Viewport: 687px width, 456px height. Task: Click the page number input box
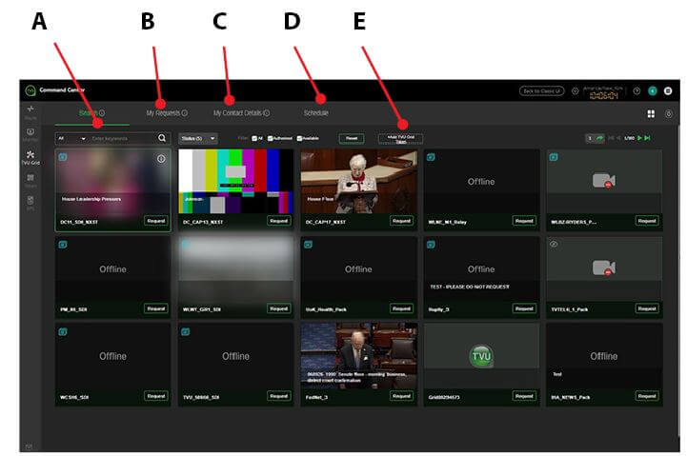(590, 138)
